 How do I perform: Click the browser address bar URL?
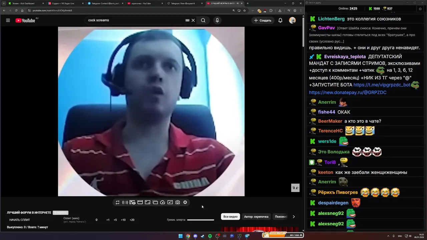52,10
